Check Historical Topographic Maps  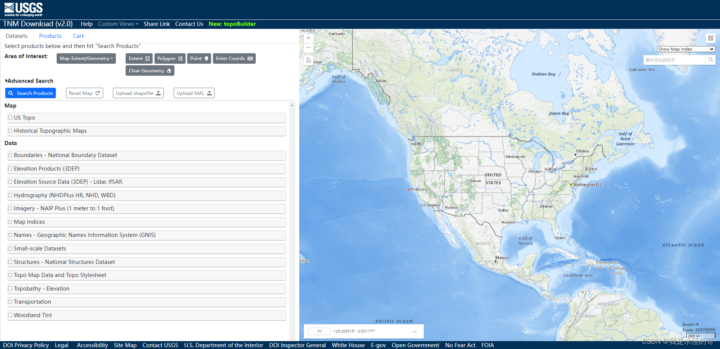click(10, 131)
